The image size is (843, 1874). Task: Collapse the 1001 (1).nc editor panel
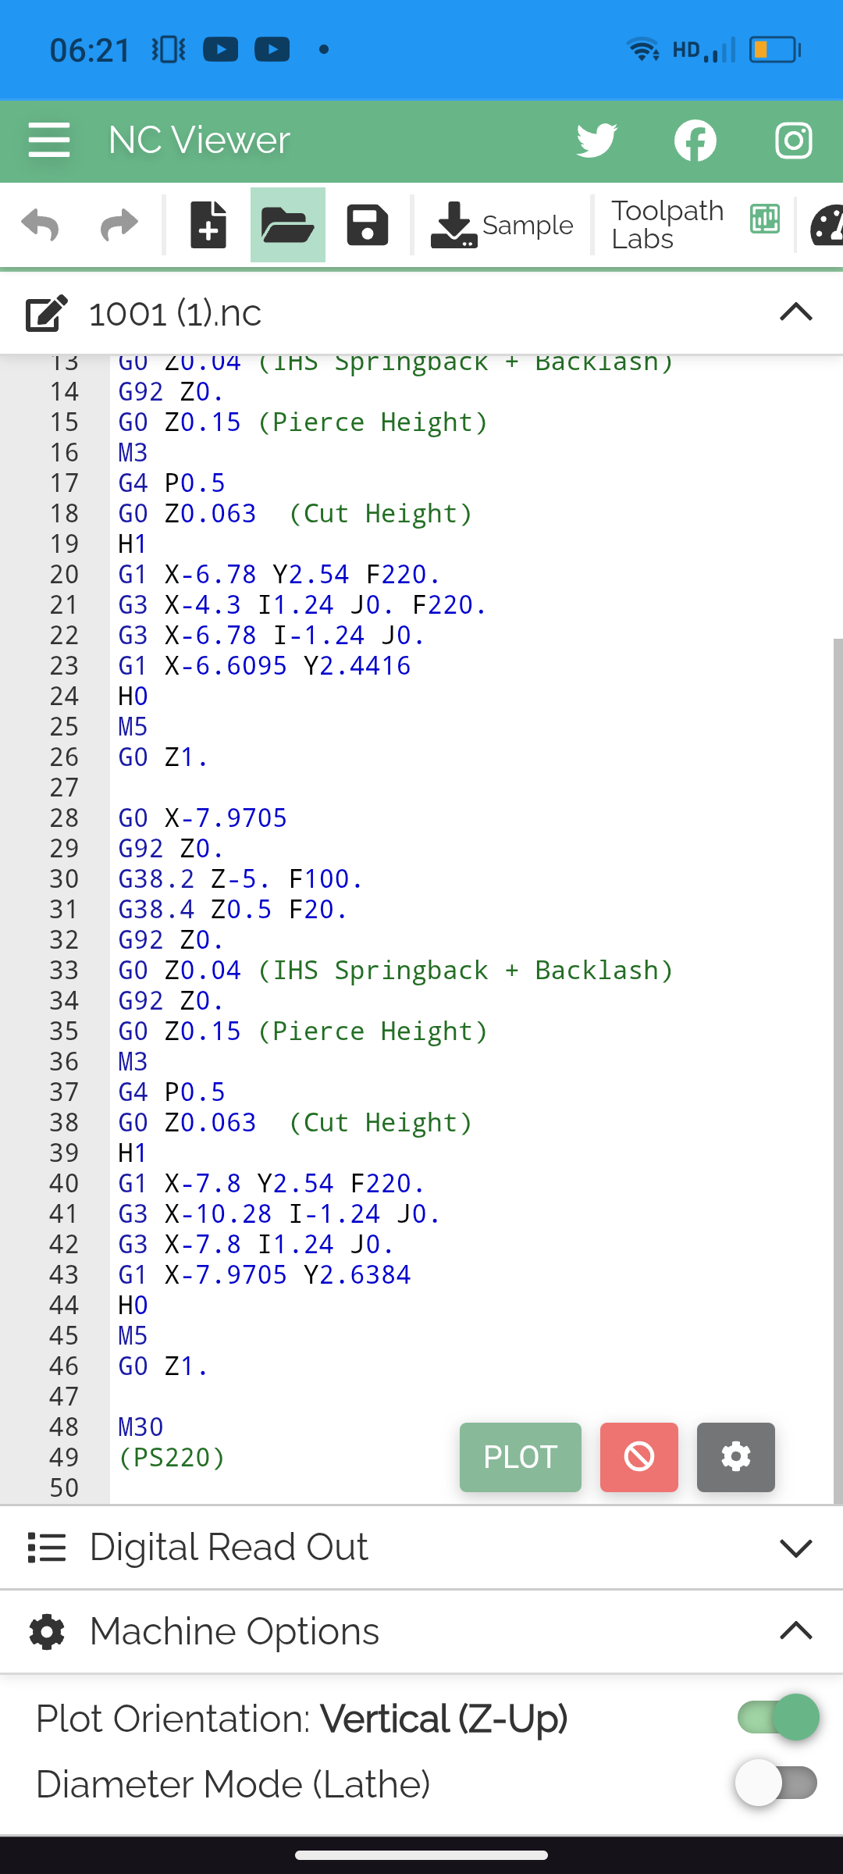[x=795, y=313]
